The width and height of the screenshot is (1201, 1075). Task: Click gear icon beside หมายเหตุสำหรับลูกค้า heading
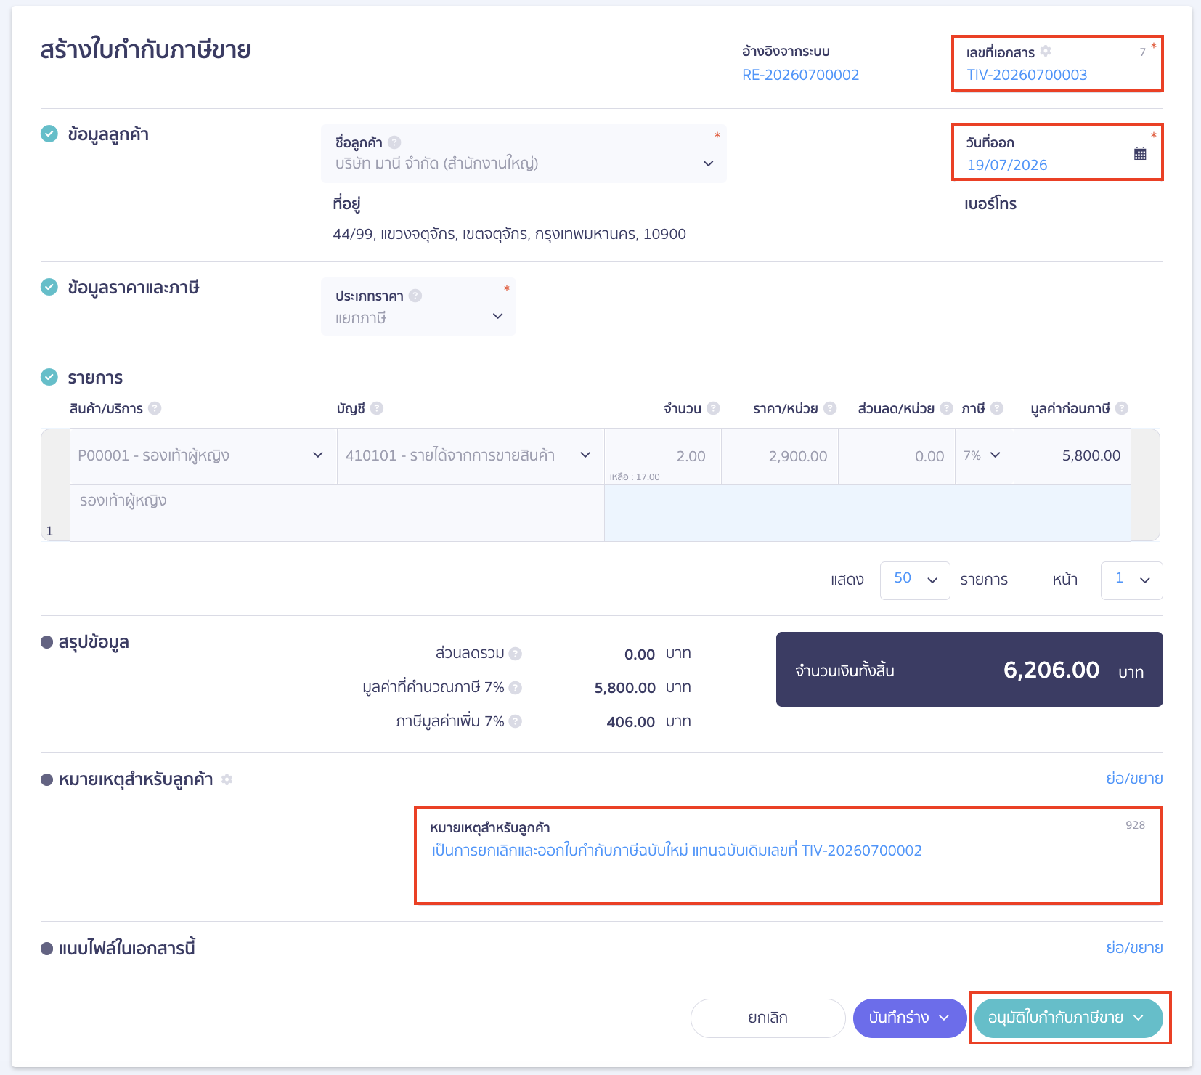227,779
